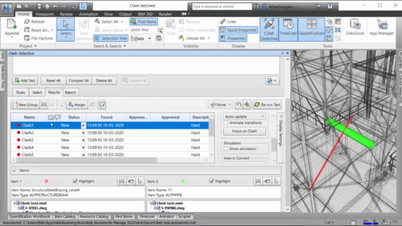Viewport: 402px width, 226px height.
Task: Select the Clash4 row
Action: point(109,148)
